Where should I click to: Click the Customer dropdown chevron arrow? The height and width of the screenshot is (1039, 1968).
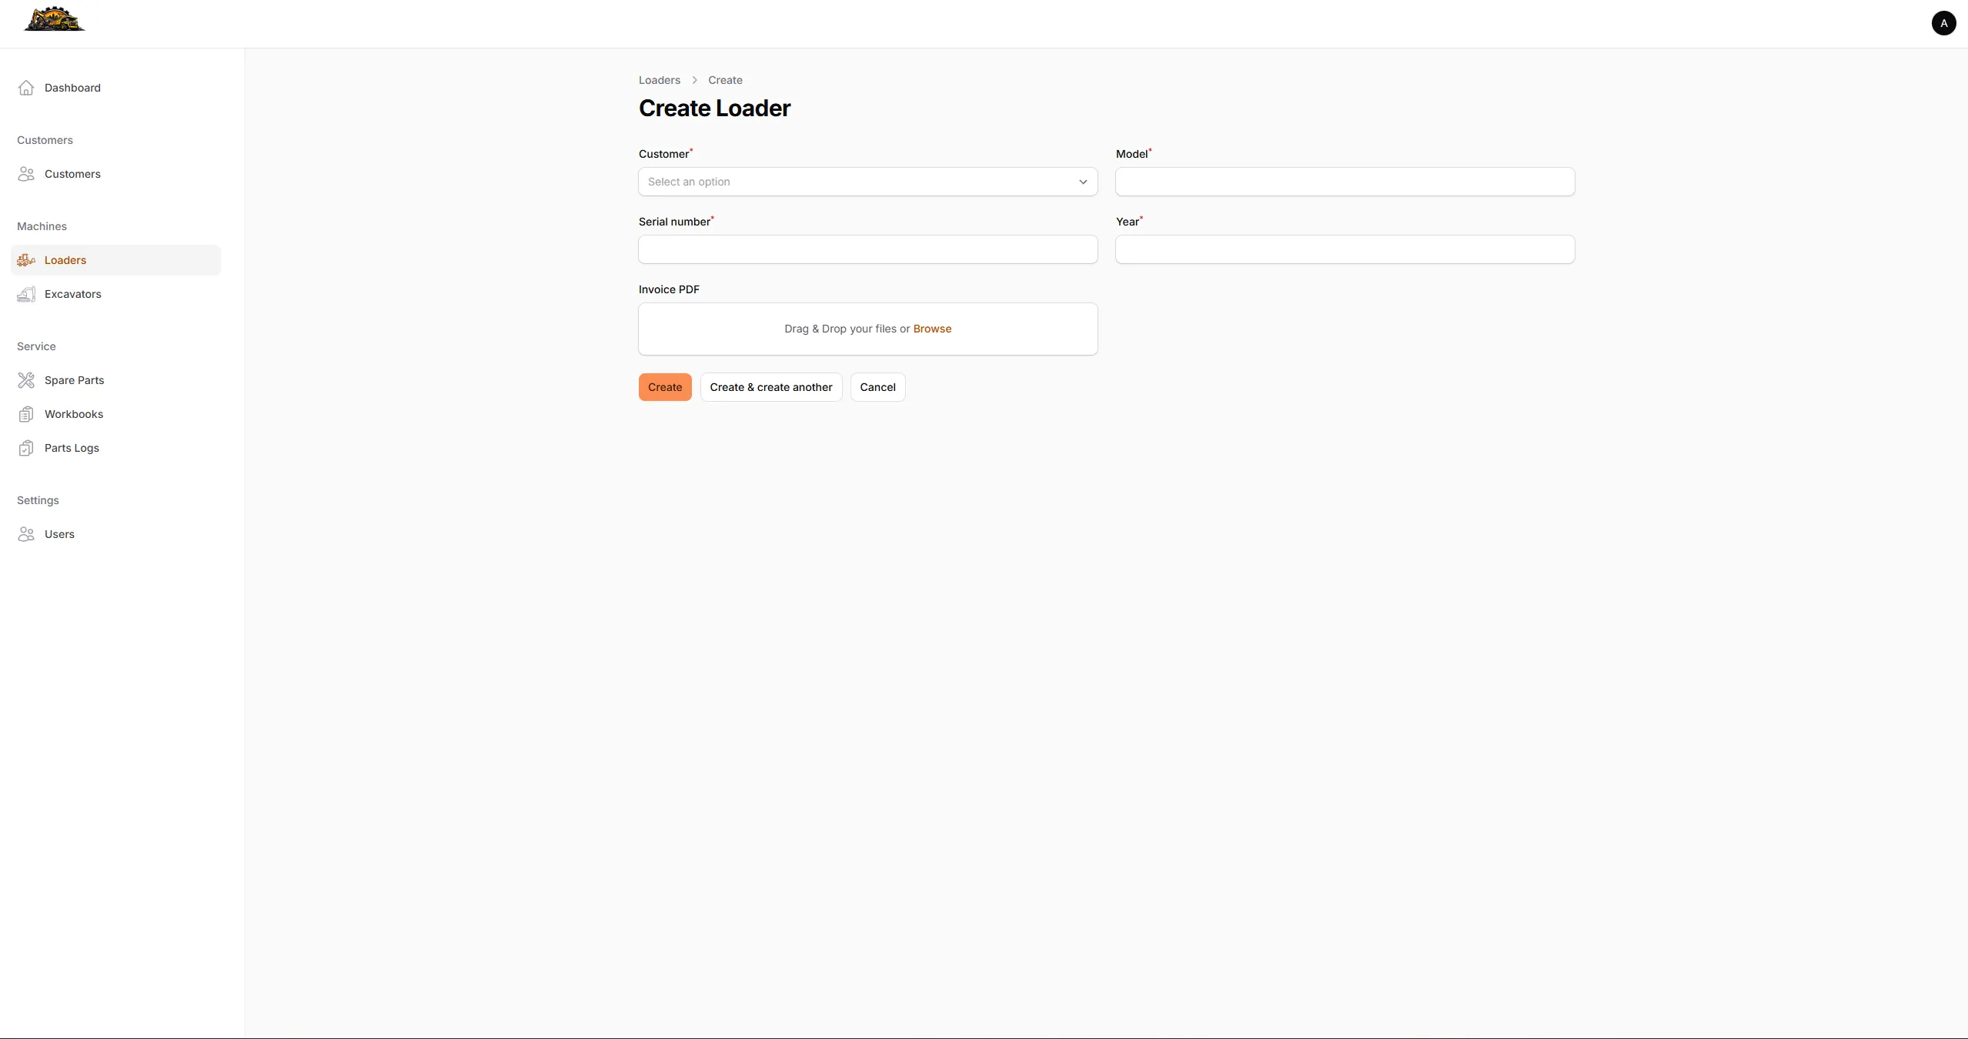click(1083, 182)
